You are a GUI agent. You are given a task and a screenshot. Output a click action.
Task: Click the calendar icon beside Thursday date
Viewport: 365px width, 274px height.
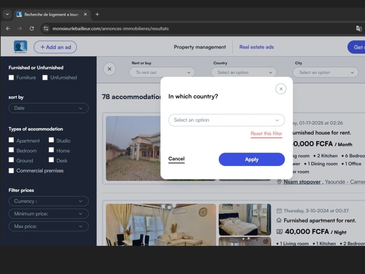(279, 211)
